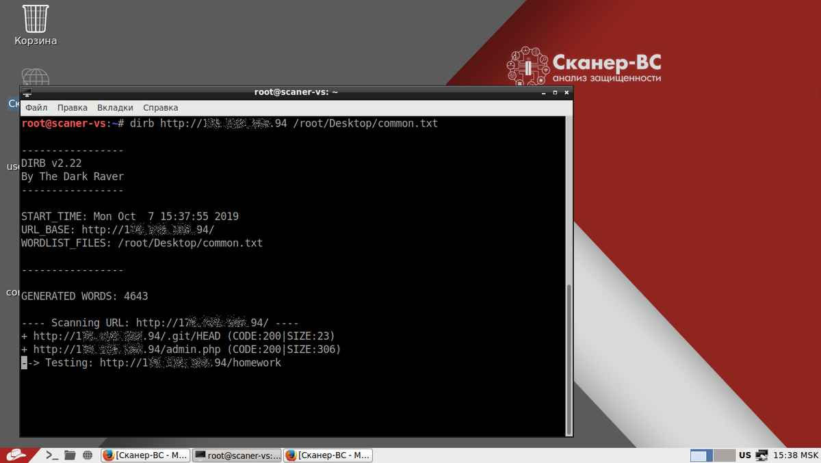Screen dimensions: 821x463
Task: Click the 'Scanning URL' line in terminal
Action: pos(160,323)
